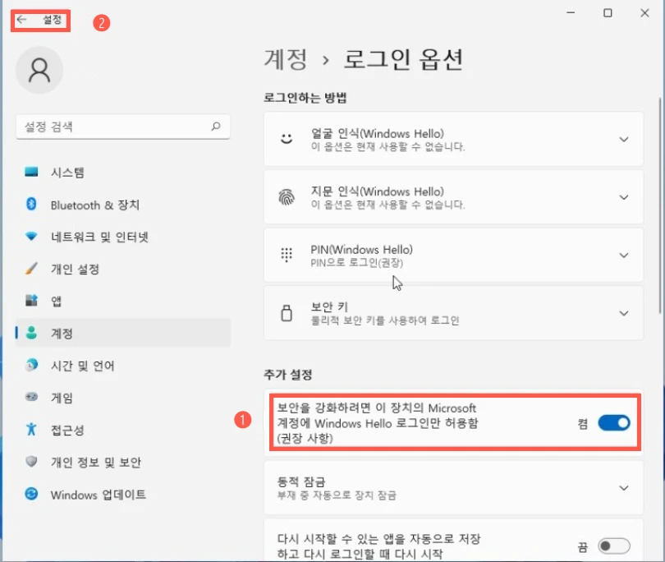Viewport: 665px width, 562px height.
Task: Click the Wi-Fi icon for 네트워크 및 인터넷
Action: pyautogui.click(x=31, y=236)
